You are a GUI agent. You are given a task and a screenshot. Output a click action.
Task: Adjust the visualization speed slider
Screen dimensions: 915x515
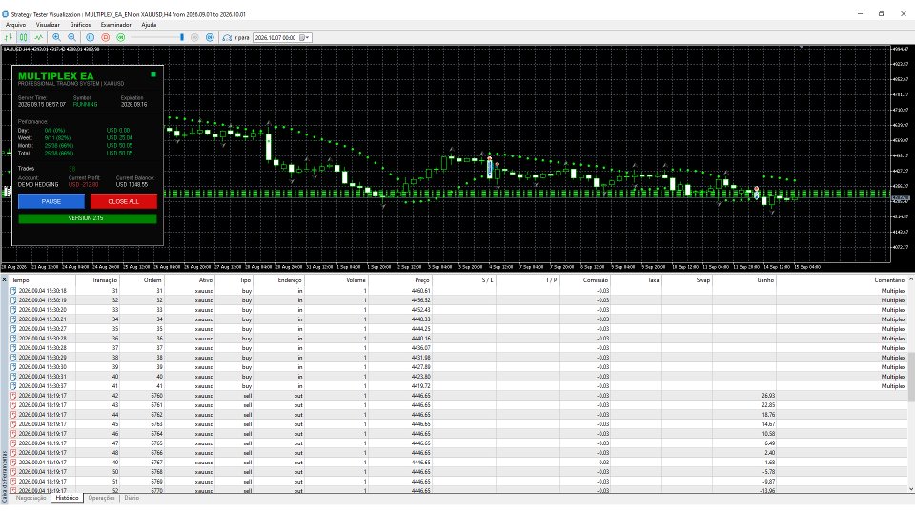tap(182, 37)
